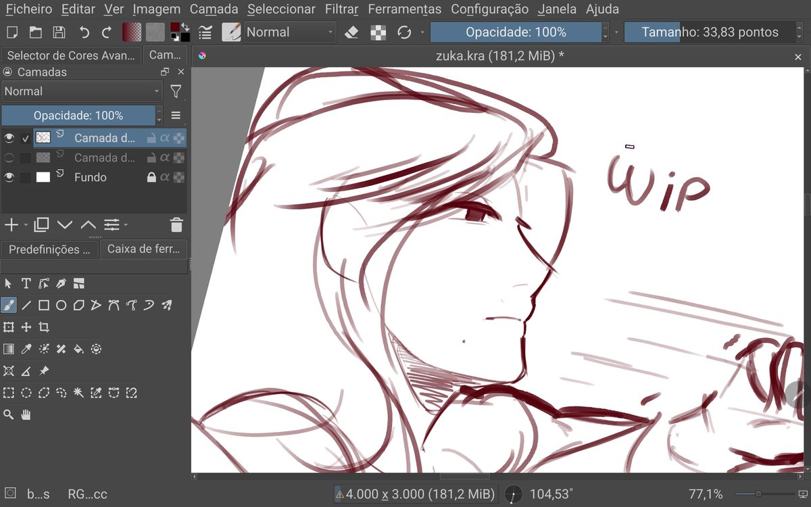This screenshot has height=507, width=811.
Task: Hide the selected Camada layer via eye
Action: pyautogui.click(x=9, y=138)
